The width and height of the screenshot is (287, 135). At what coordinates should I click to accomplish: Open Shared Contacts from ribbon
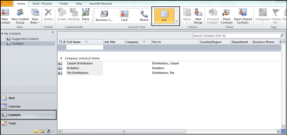pos(243,15)
